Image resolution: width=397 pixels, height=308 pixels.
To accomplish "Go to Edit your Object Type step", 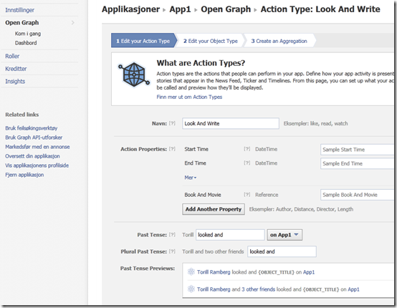I will point(211,41).
